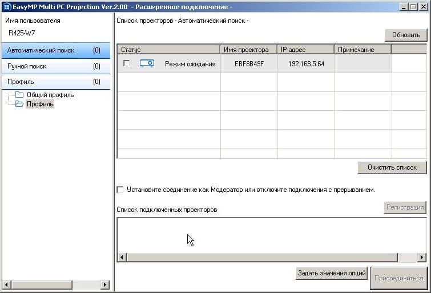Image resolution: width=431 pixels, height=293 pixels.
Task: Minimize the EasyMP window
Action: (404, 7)
